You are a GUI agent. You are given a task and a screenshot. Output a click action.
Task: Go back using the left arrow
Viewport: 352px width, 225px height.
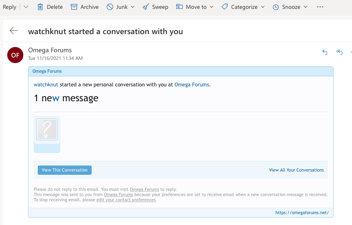click(x=14, y=31)
